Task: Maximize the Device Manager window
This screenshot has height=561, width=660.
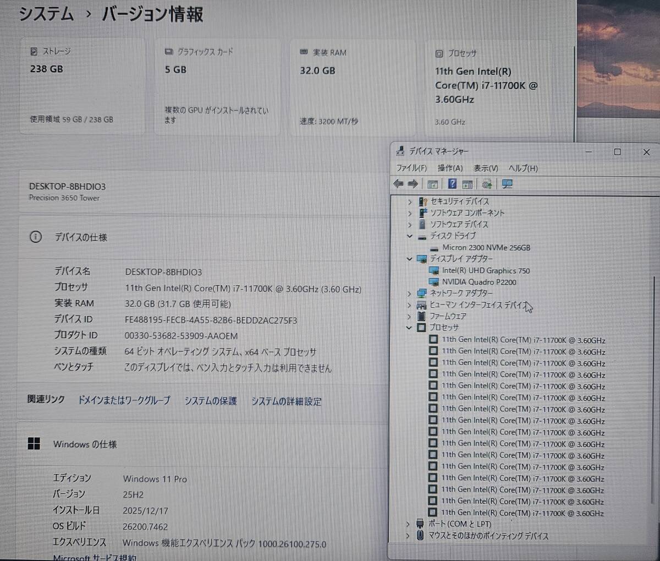Action: [617, 152]
